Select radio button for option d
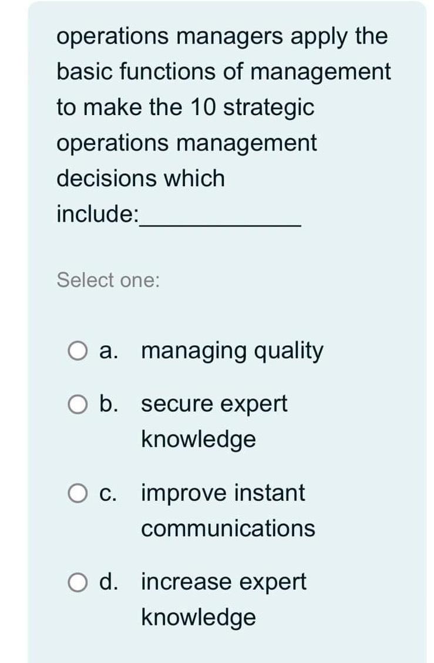This screenshot has height=663, width=434. pos(76,582)
